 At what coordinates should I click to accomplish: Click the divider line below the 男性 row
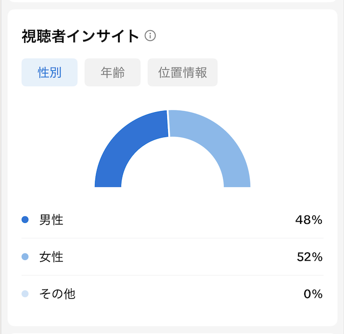click(173, 238)
